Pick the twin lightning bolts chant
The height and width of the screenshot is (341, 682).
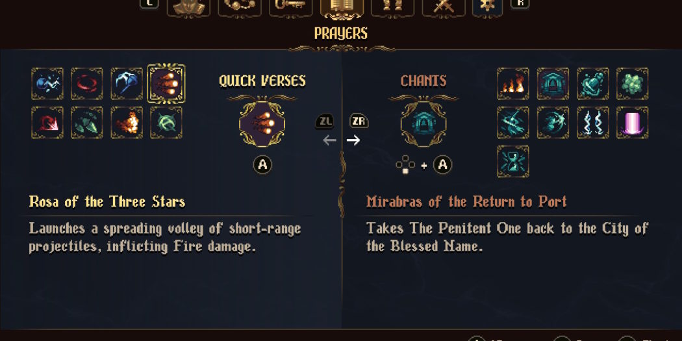click(x=592, y=123)
